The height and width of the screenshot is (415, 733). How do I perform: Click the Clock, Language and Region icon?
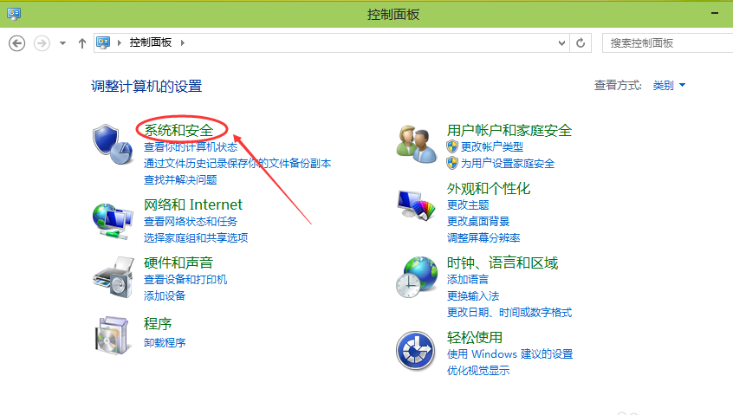416,277
